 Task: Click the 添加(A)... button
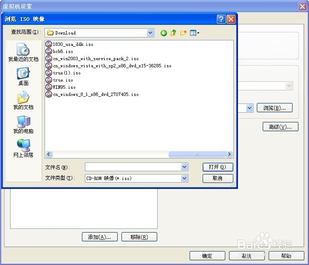click(x=100, y=237)
